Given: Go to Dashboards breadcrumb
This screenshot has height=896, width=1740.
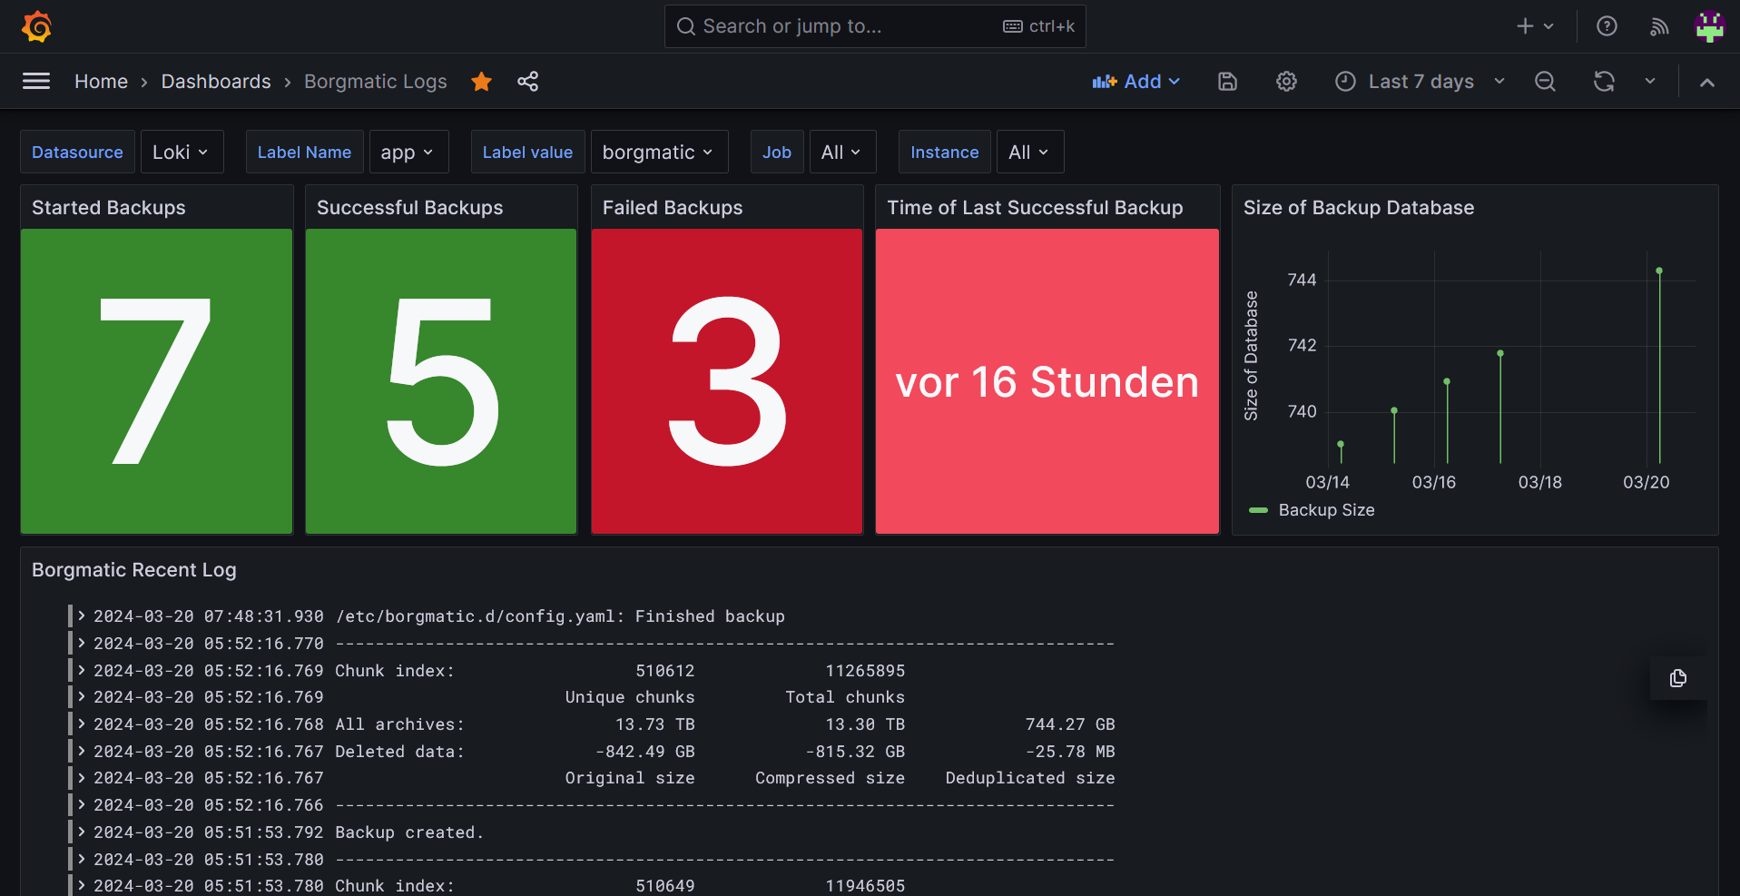Looking at the screenshot, I should [x=216, y=82].
